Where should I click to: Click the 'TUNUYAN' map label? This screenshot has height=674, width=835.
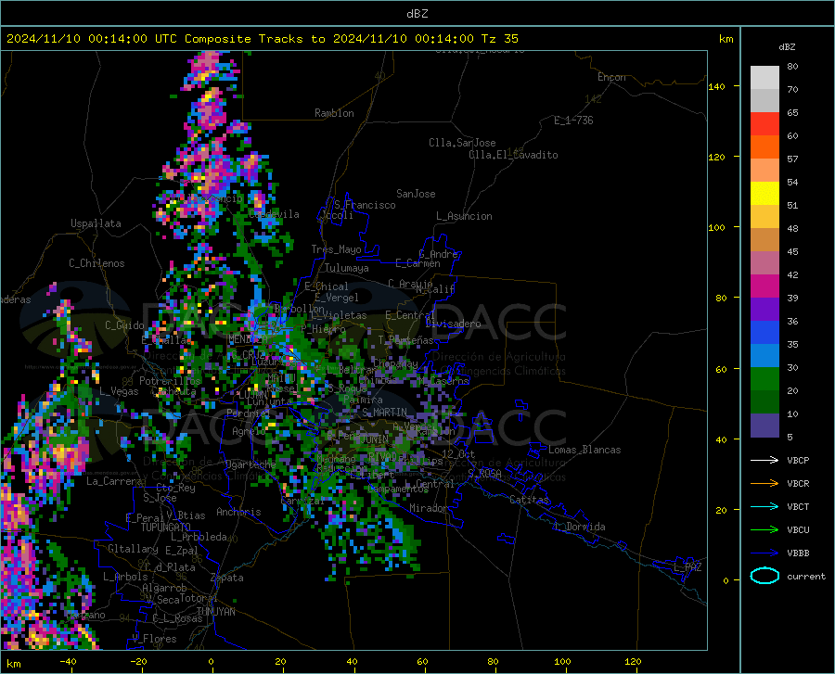tap(215, 612)
